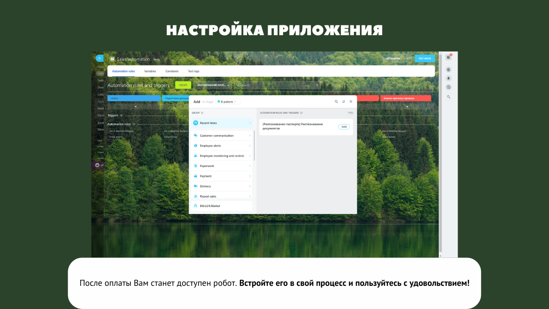Click the Search input field
The image size is (549, 309).
click(277, 85)
